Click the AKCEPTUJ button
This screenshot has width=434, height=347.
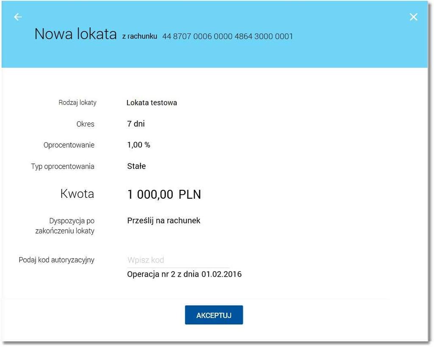coord(214,315)
